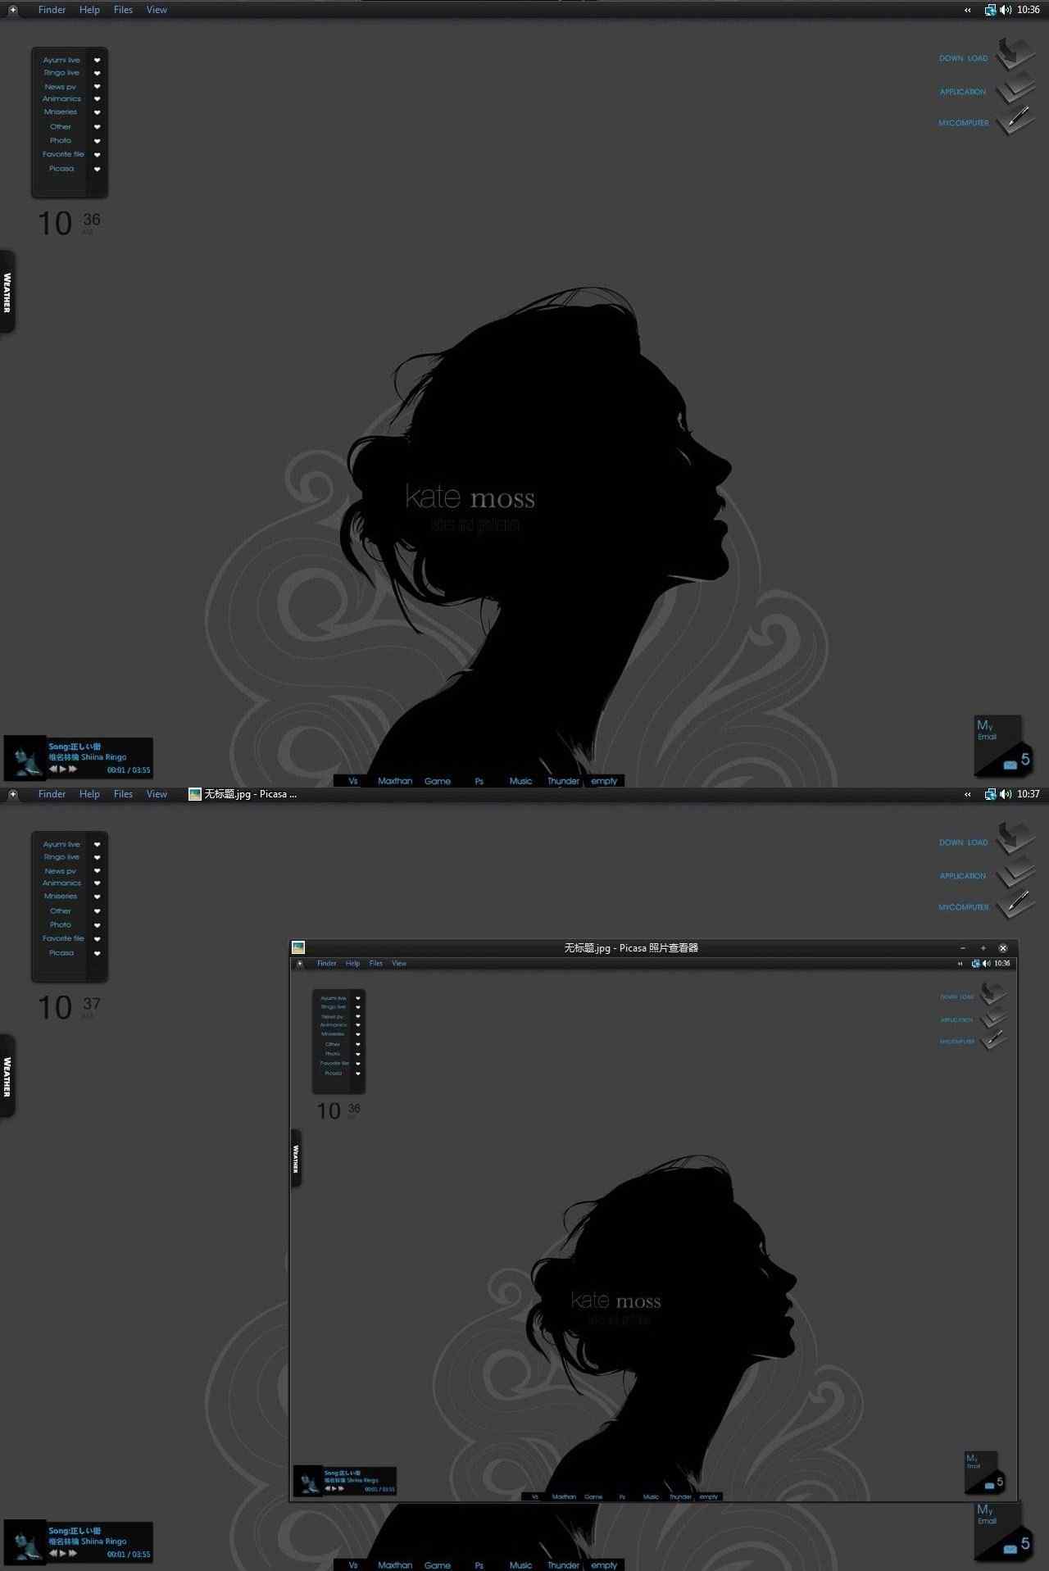Screen dimensions: 1049x1571
Task: Click the start orb in the lower taskbar
Action: click(x=13, y=794)
